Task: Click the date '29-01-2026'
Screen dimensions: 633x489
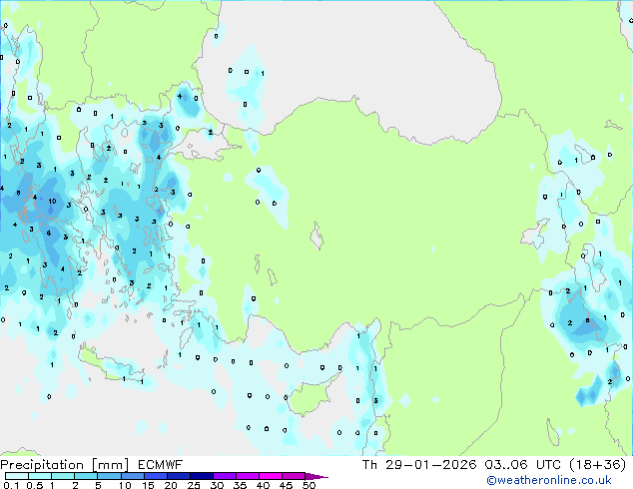Action: click(430, 465)
